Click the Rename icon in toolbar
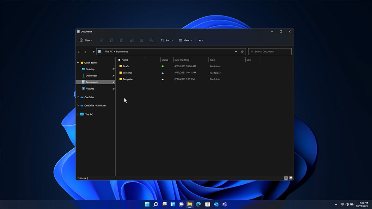372x209 pixels. [x=131, y=41]
